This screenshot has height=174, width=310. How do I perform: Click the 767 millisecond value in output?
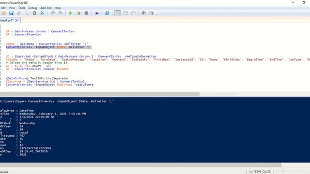tap(22, 136)
